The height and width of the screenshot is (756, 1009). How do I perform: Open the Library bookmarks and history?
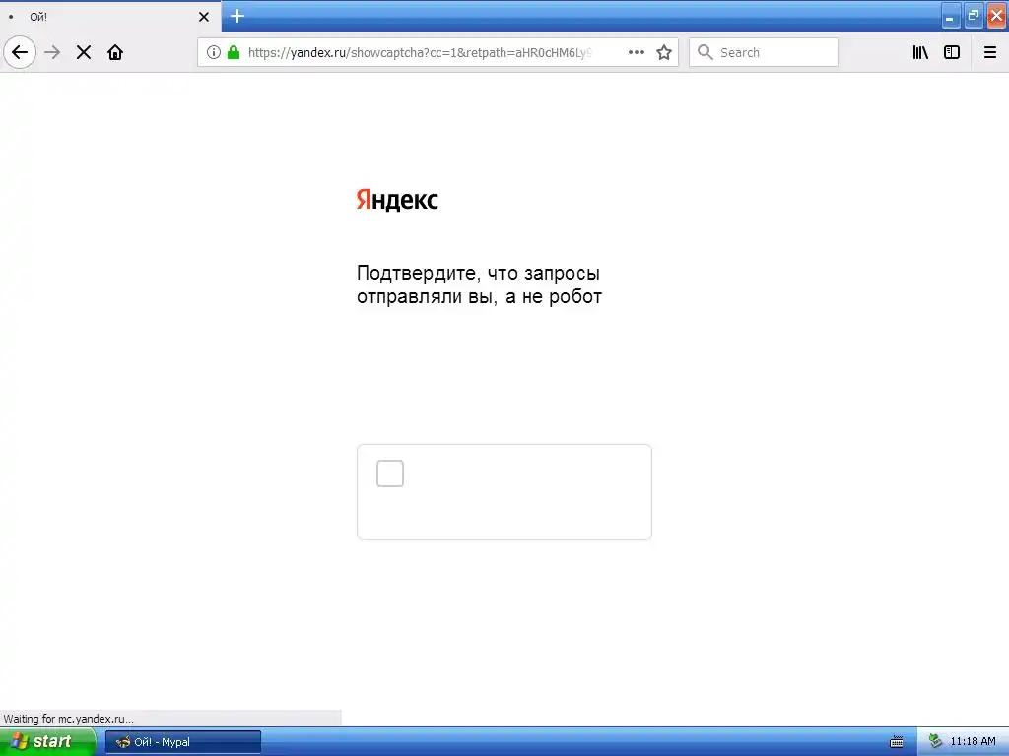click(x=920, y=52)
